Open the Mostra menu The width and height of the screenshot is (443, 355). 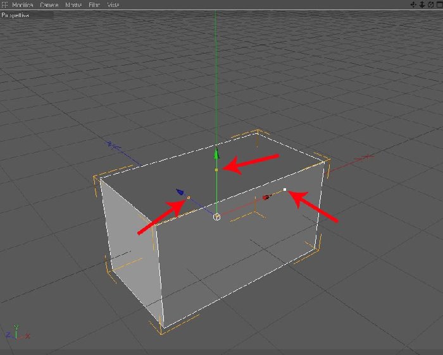pyautogui.click(x=73, y=5)
